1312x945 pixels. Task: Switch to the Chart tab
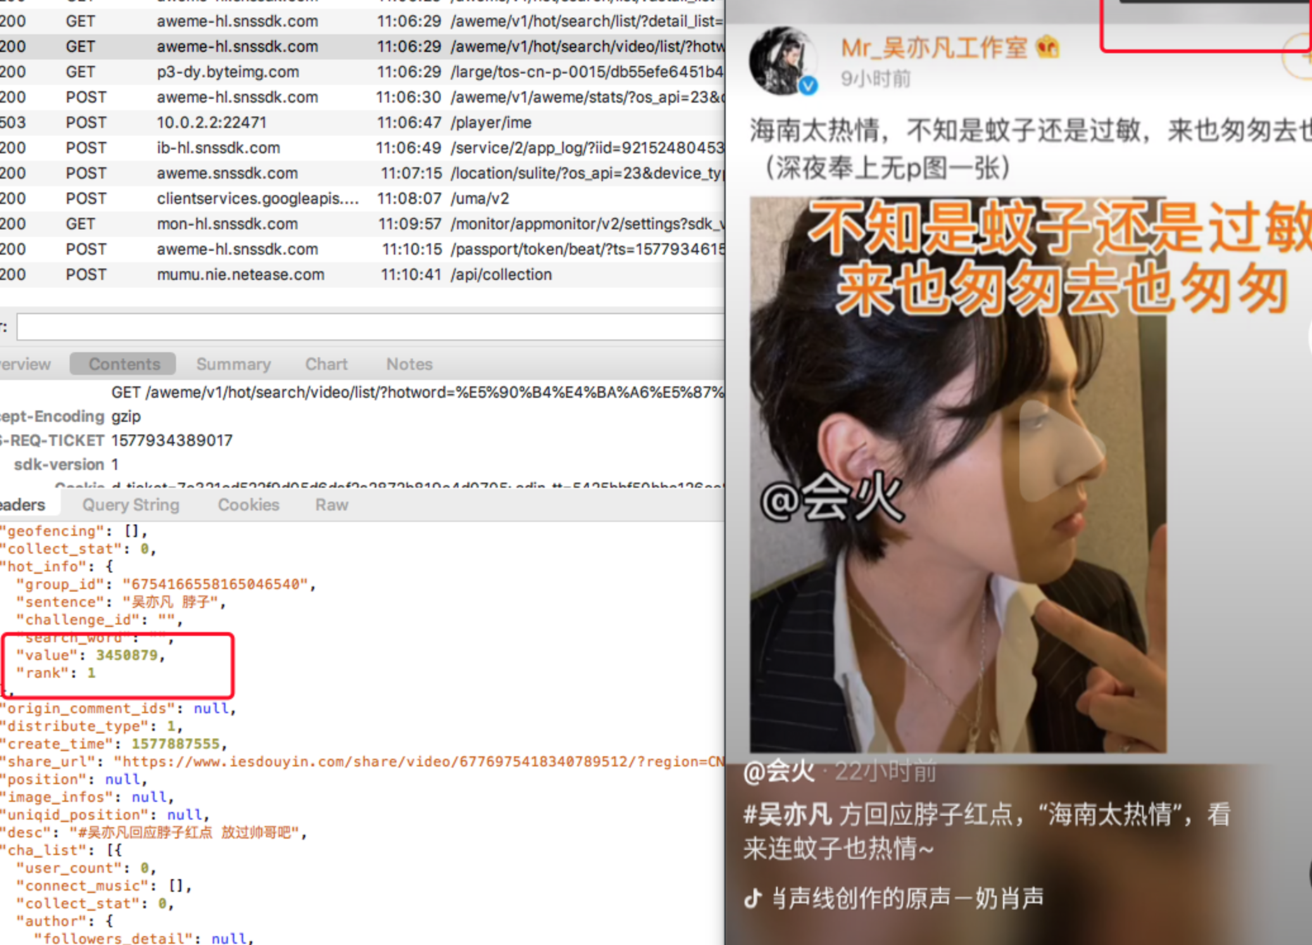coord(326,364)
